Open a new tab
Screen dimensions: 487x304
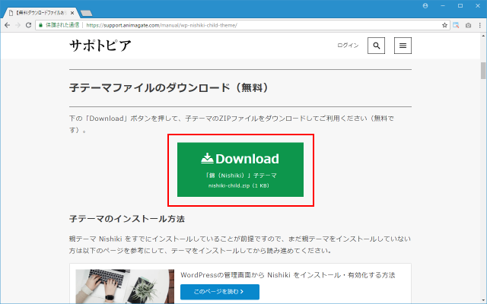(86, 13)
